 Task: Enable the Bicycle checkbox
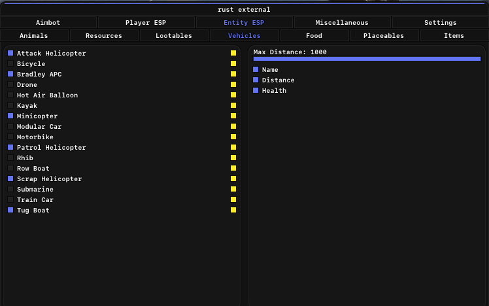10,63
